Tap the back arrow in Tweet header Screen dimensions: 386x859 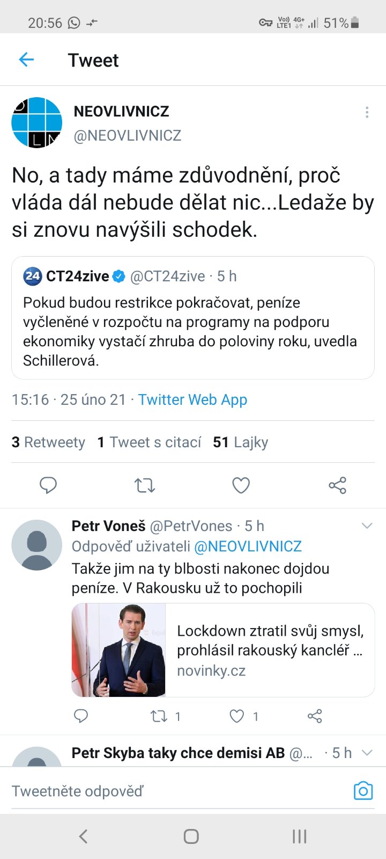click(26, 60)
